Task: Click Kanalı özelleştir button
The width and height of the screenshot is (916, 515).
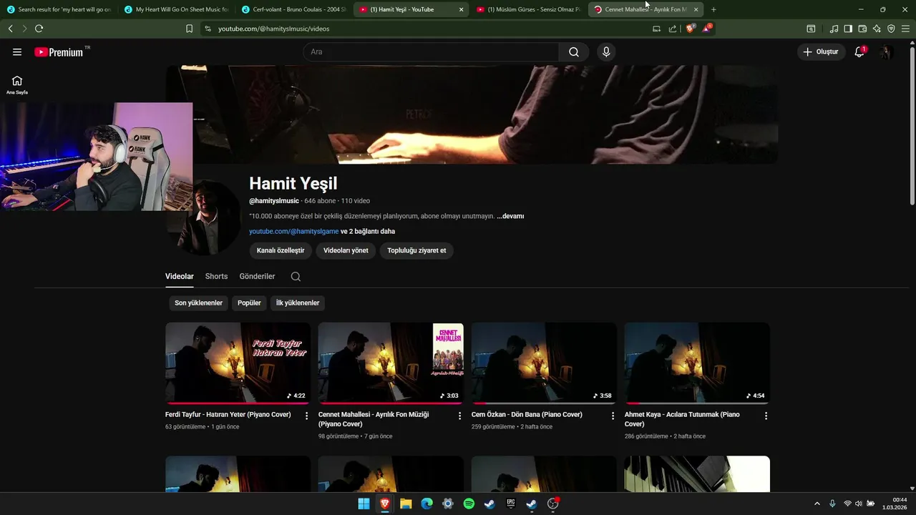Action: tap(281, 250)
